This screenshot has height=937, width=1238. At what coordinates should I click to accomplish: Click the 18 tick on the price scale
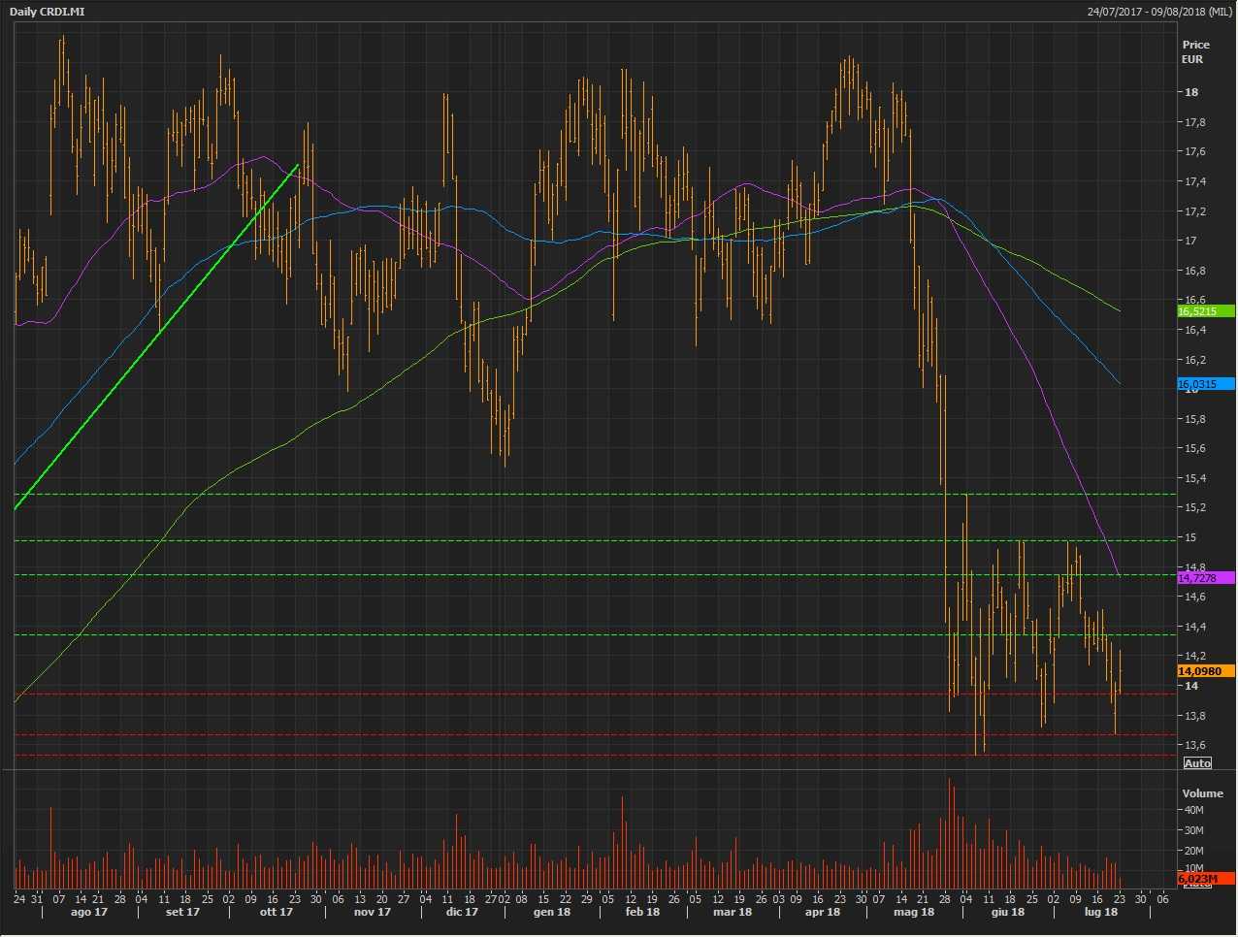coord(1190,92)
